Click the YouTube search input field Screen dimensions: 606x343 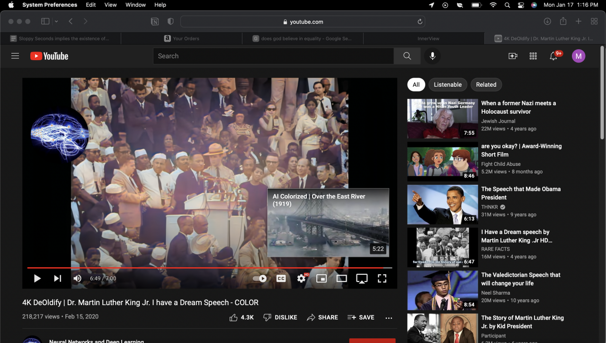(x=273, y=56)
